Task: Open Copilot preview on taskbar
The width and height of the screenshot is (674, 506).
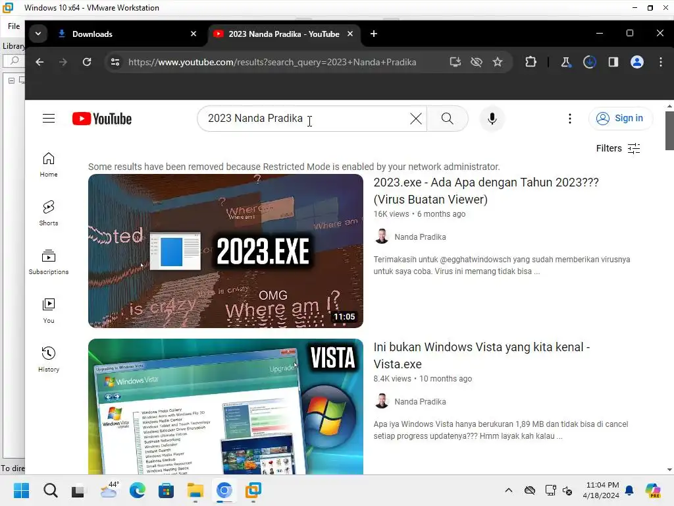Action: tap(653, 490)
